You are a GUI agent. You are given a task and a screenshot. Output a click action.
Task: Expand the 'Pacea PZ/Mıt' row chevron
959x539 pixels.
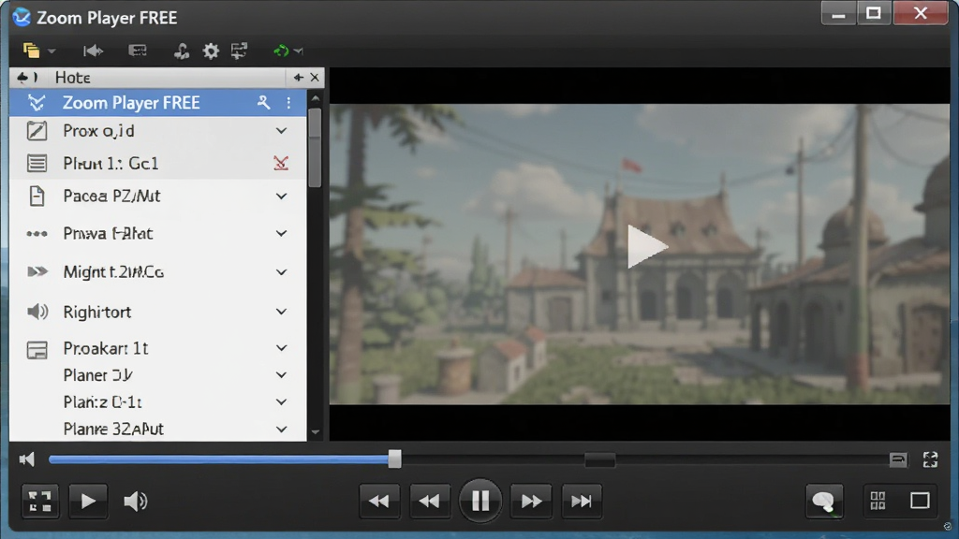[x=281, y=197]
